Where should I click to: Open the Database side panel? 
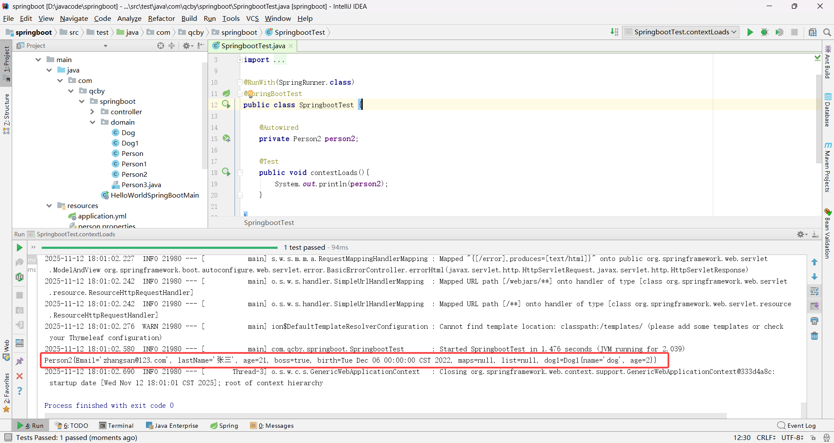pyautogui.click(x=828, y=110)
